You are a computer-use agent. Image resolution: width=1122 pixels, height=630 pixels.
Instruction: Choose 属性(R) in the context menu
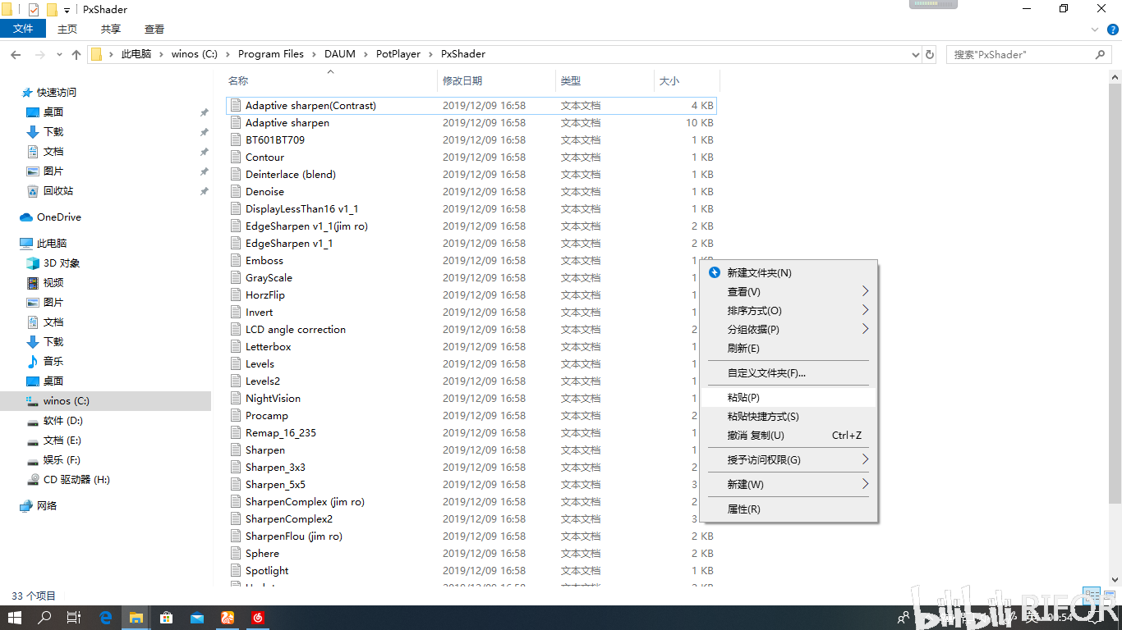(x=788, y=509)
